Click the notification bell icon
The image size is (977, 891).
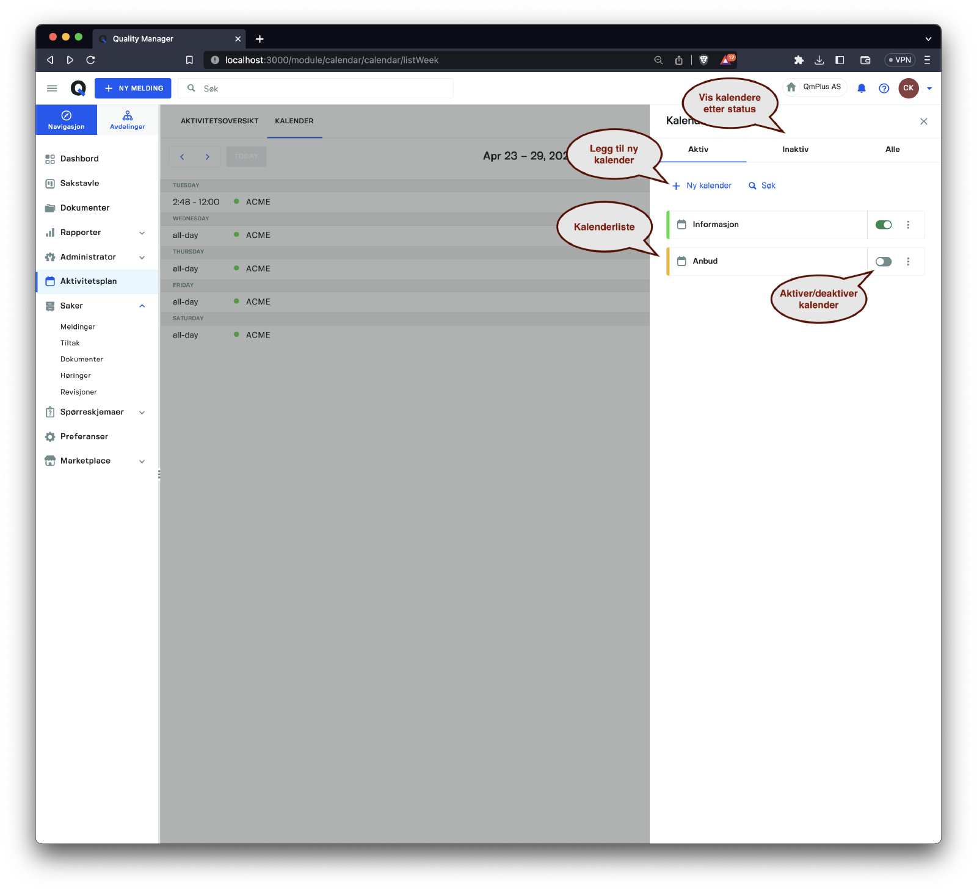click(x=861, y=88)
